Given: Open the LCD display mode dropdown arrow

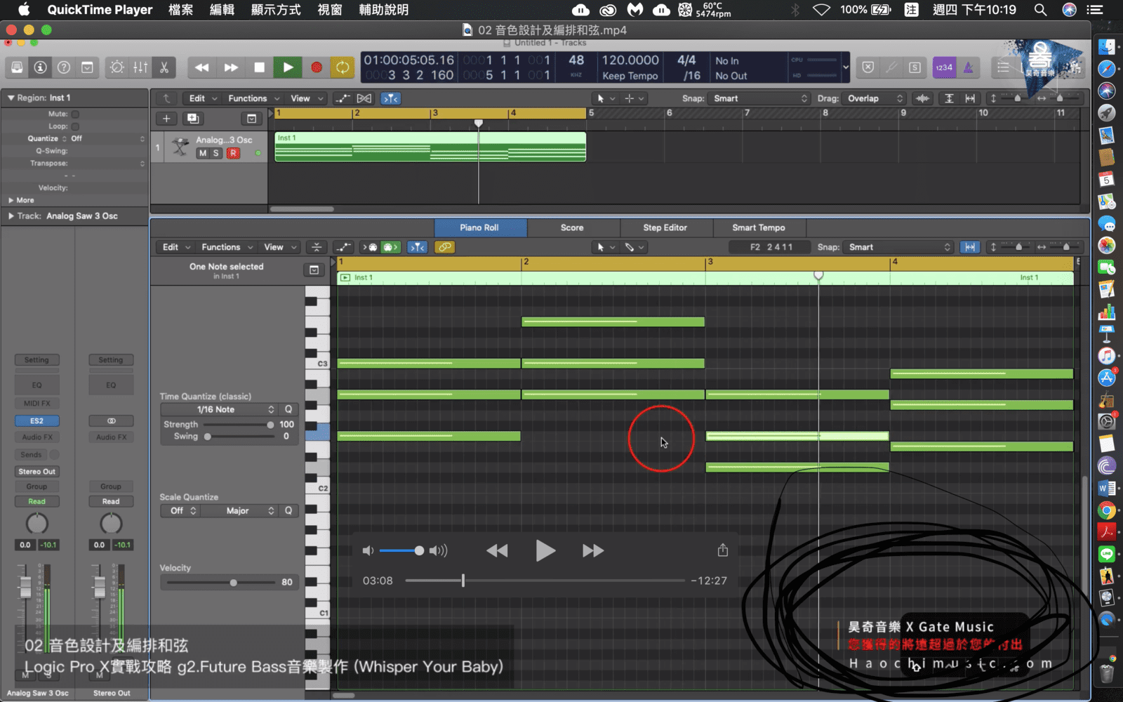Looking at the screenshot, I should point(846,68).
